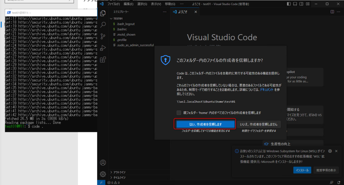Screen dimensions: 344x185
Task: Click the folder path \\wsl.localhost\Ubuntu\home\test01
Action: point(206,101)
